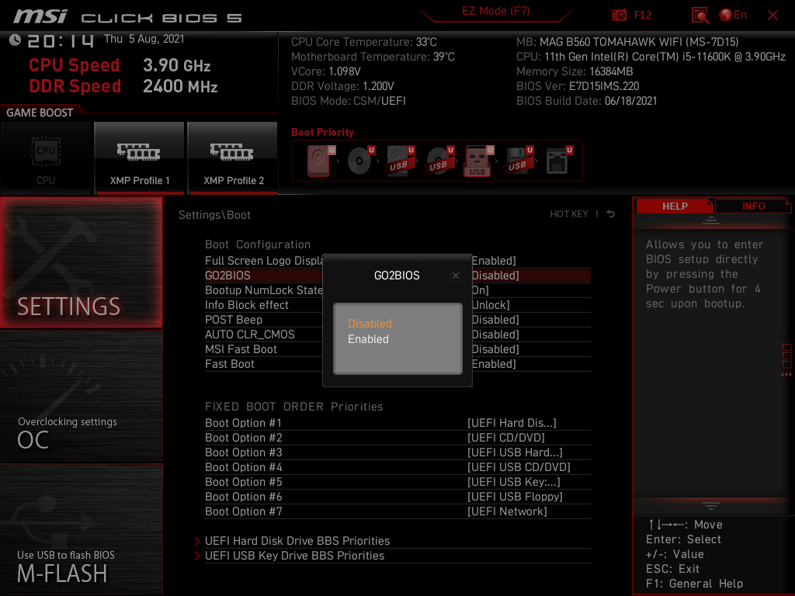Switch to EZ Mode (F7)
This screenshot has height=596, width=795.
click(x=495, y=11)
